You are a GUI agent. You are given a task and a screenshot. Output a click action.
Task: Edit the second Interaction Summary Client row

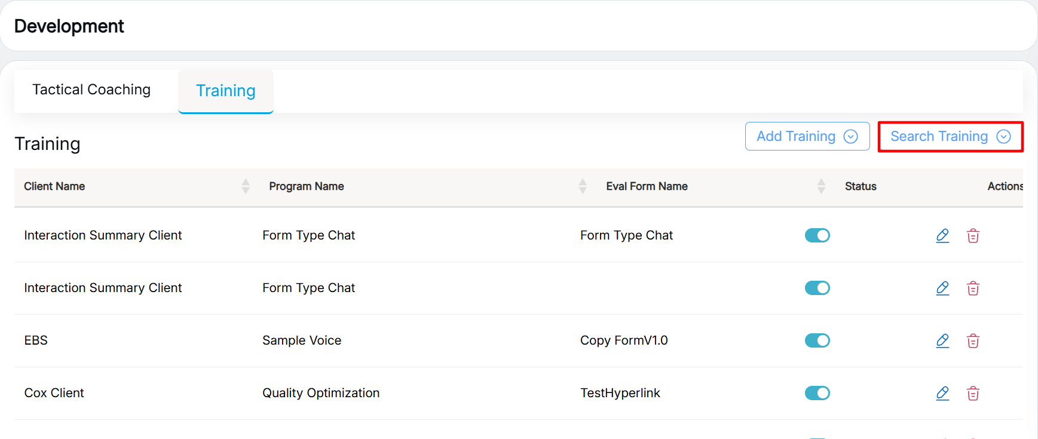pyautogui.click(x=942, y=288)
